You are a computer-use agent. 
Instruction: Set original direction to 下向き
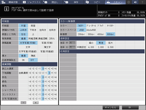[x=33, y=30]
